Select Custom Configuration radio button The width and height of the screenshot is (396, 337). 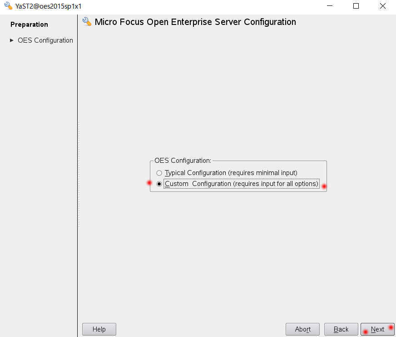point(159,184)
